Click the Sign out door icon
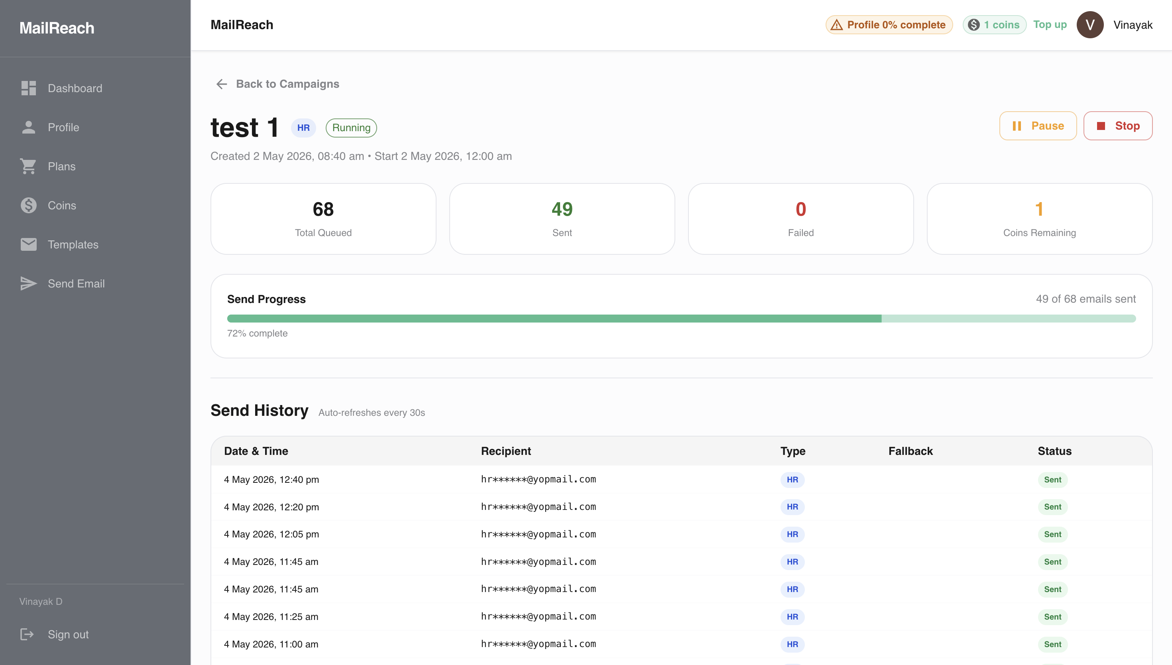 coord(27,634)
